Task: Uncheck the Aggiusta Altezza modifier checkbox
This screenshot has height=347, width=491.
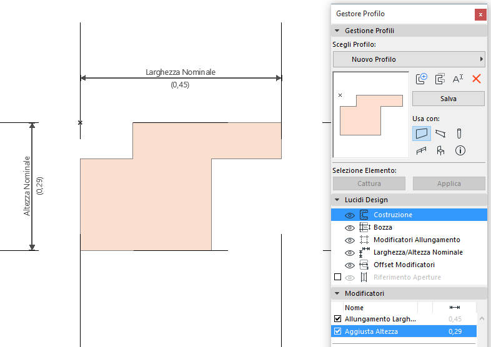Action: coord(337,331)
